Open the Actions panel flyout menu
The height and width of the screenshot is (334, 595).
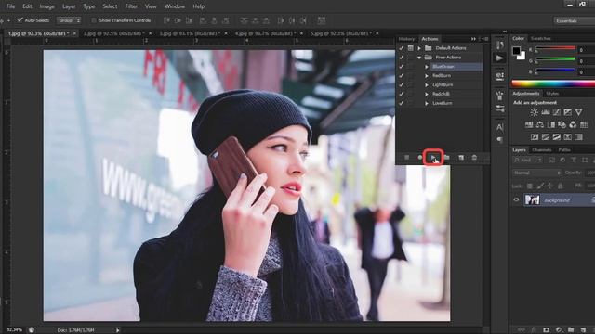pyautogui.click(x=484, y=39)
